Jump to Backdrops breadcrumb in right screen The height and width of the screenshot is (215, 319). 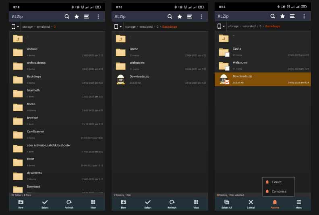pos(273,26)
